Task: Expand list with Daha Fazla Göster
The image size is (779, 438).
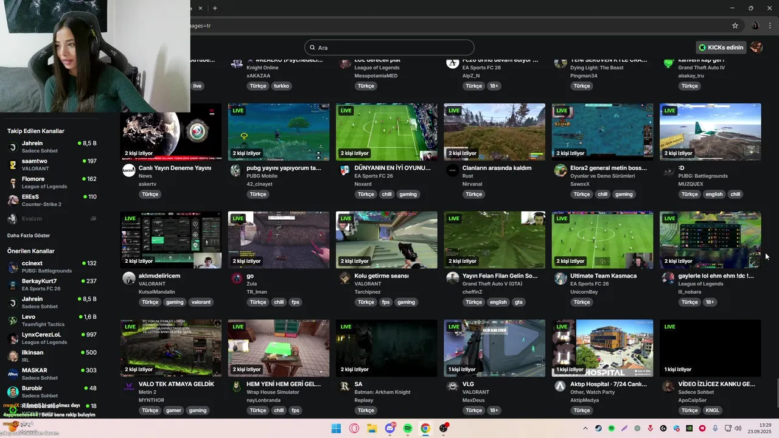Action: point(29,235)
